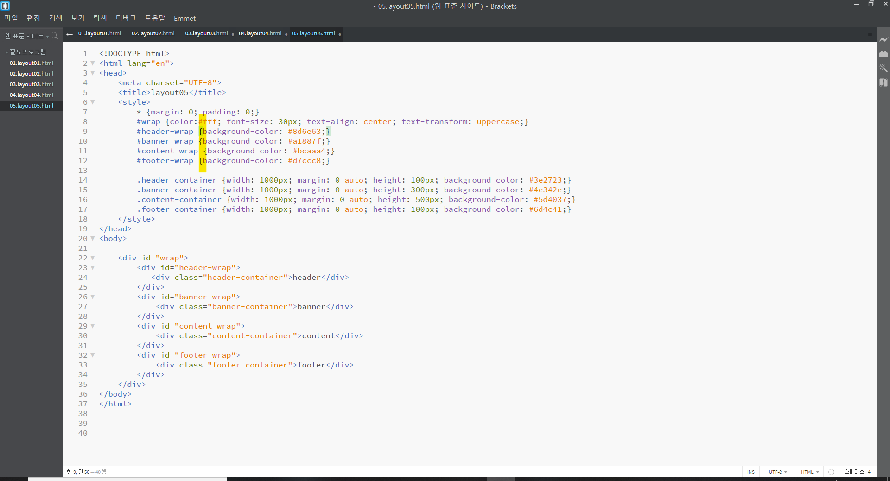The height and width of the screenshot is (481, 890).
Task: Click the Brackets app icon in title bar
Action: pos(5,6)
